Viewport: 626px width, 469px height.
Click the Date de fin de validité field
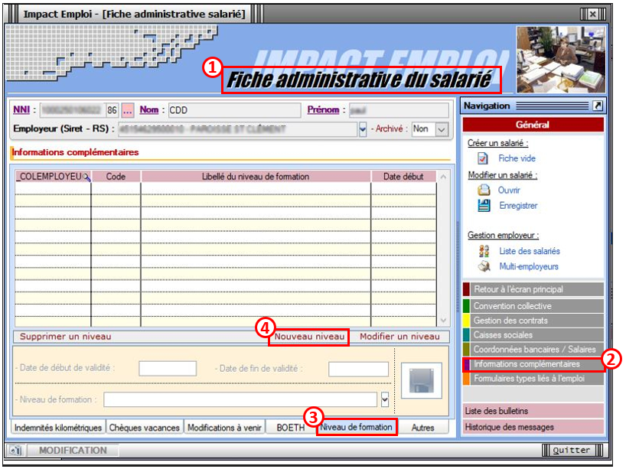(358, 369)
